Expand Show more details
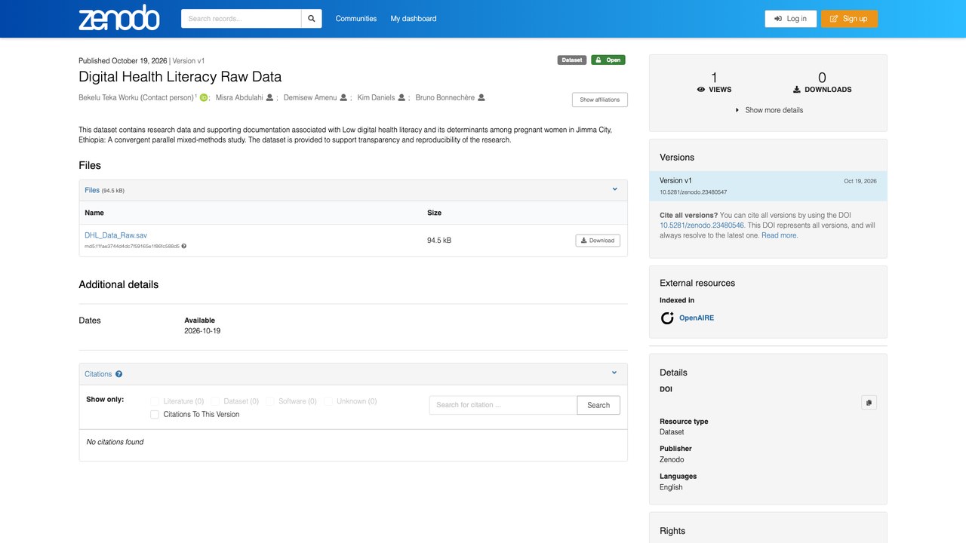 768,110
